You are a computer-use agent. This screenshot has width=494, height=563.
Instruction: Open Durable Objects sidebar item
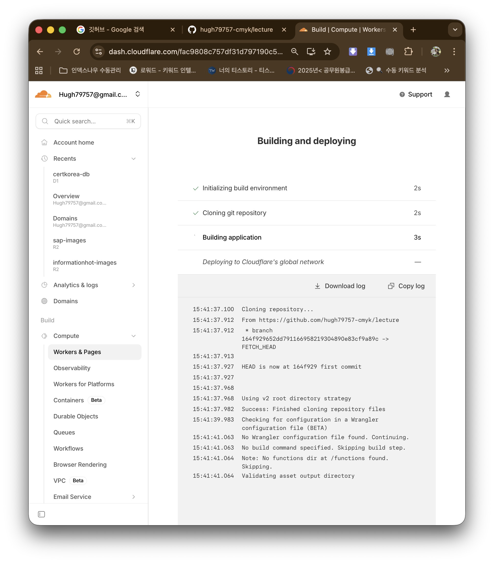[76, 416]
